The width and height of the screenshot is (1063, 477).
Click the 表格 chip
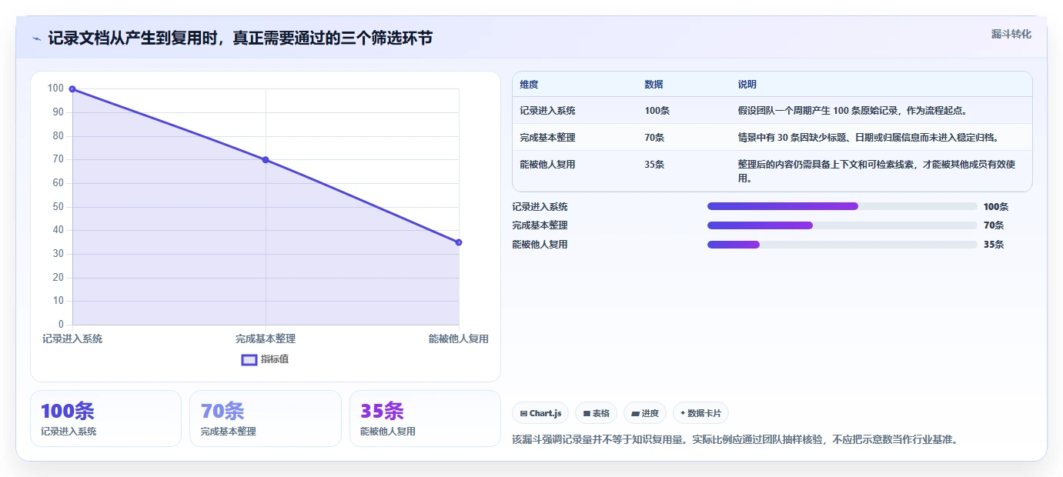pyautogui.click(x=597, y=413)
